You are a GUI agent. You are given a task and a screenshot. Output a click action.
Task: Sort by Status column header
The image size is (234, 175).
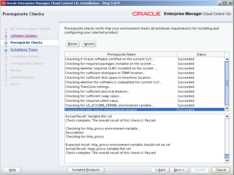coord(201,54)
